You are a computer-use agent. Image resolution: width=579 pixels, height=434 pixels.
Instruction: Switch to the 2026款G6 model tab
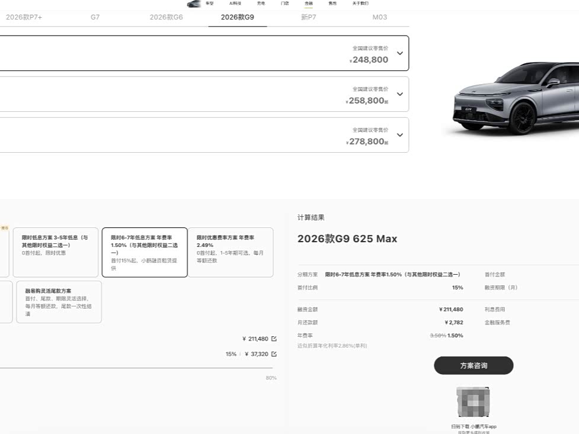pyautogui.click(x=166, y=17)
